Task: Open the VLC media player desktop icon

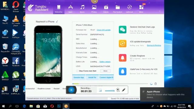Action: [x=16, y=21]
